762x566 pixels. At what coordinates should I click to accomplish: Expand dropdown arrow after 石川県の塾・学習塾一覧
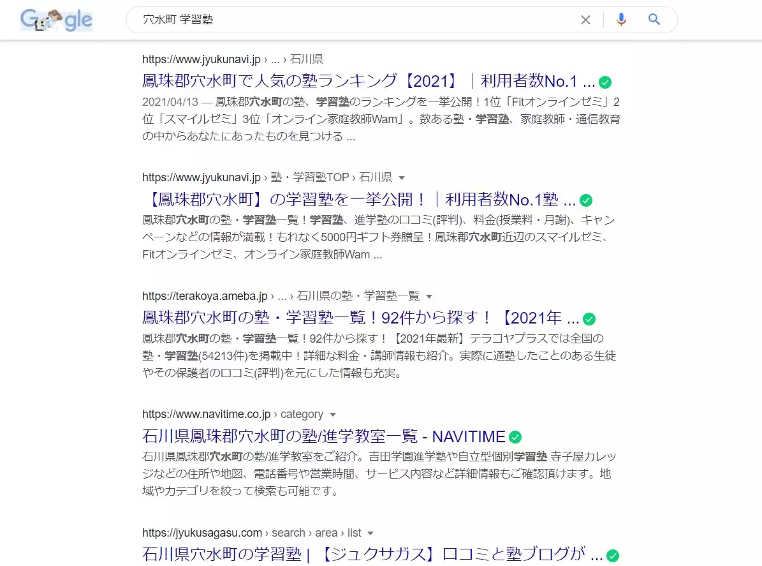coord(429,297)
